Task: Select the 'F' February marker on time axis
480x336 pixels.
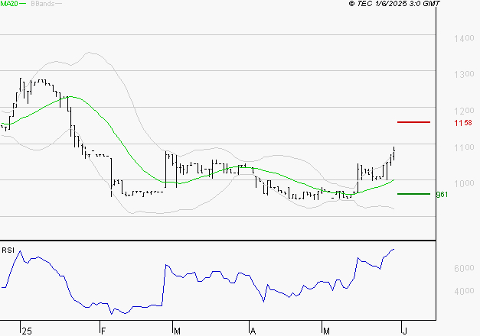Action: click(103, 331)
